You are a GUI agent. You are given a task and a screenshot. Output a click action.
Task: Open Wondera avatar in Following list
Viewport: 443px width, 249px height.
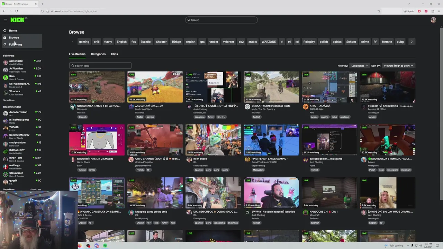click(5, 93)
